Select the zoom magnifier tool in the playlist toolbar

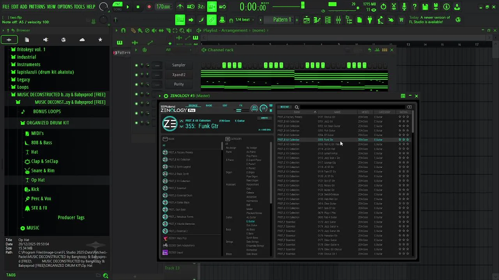182,30
